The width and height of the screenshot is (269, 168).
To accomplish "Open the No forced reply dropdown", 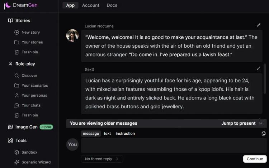I will pos(102,159).
